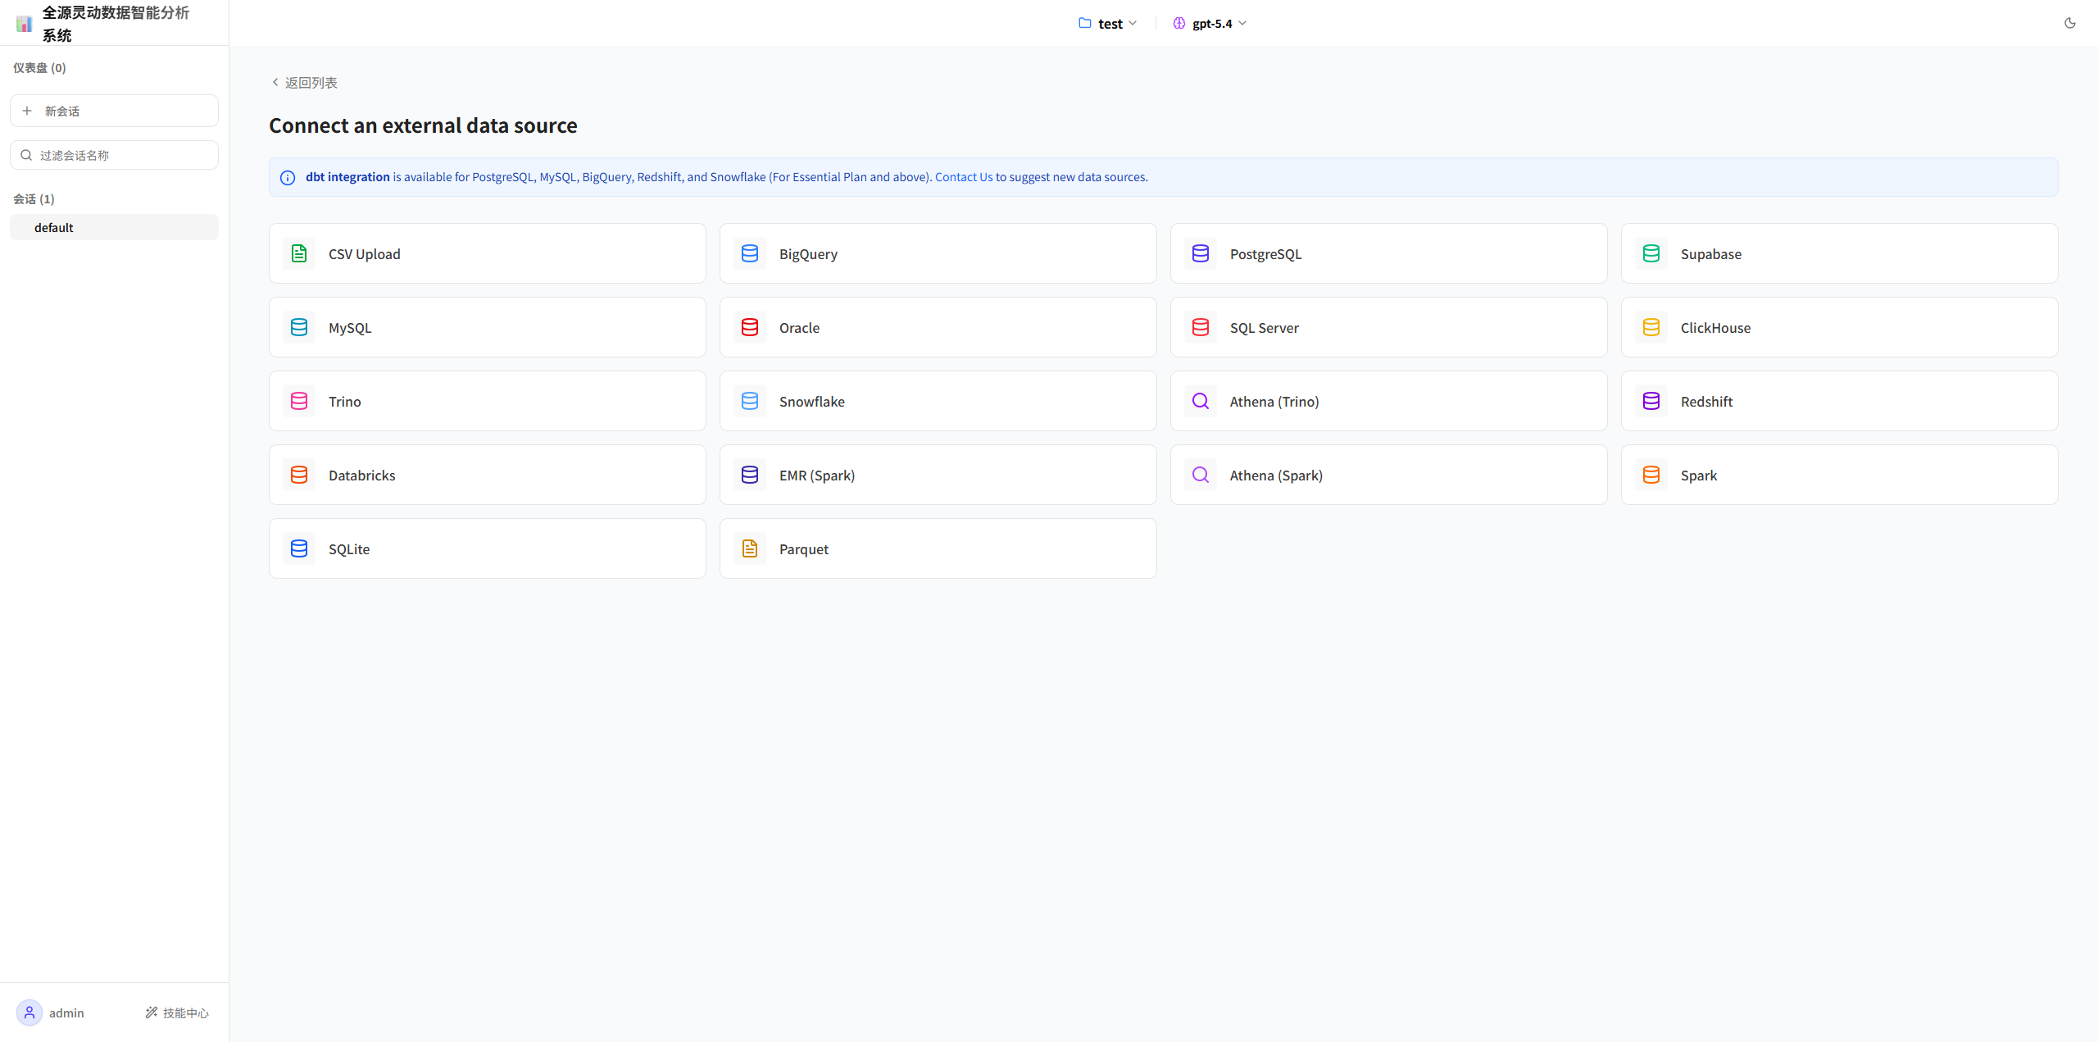Click the Connect an external data source heading
This screenshot has width=2098, height=1042.
coord(423,125)
